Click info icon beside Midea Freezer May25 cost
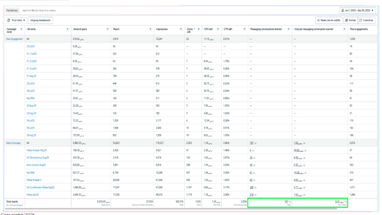The height and width of the screenshot is (215, 382). point(305,150)
